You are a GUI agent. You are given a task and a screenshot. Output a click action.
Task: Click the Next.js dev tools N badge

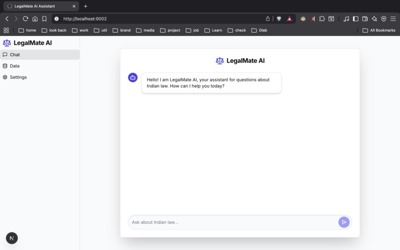tap(12, 238)
